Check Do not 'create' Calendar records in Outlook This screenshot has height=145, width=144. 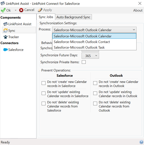(95, 83)
